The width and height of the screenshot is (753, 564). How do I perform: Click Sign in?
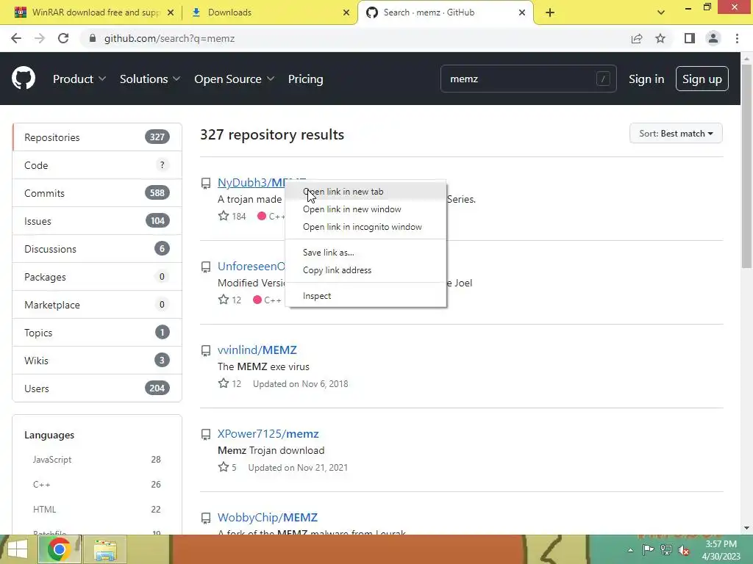646,79
